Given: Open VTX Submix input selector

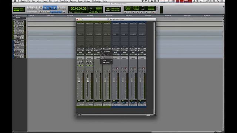Looking at the screenshot, I should pyautogui.click(x=81, y=48).
